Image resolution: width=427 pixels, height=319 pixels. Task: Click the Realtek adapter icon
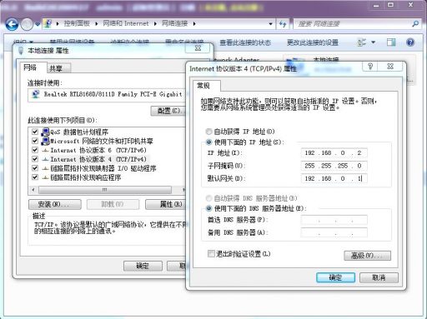pyautogui.click(x=36, y=94)
